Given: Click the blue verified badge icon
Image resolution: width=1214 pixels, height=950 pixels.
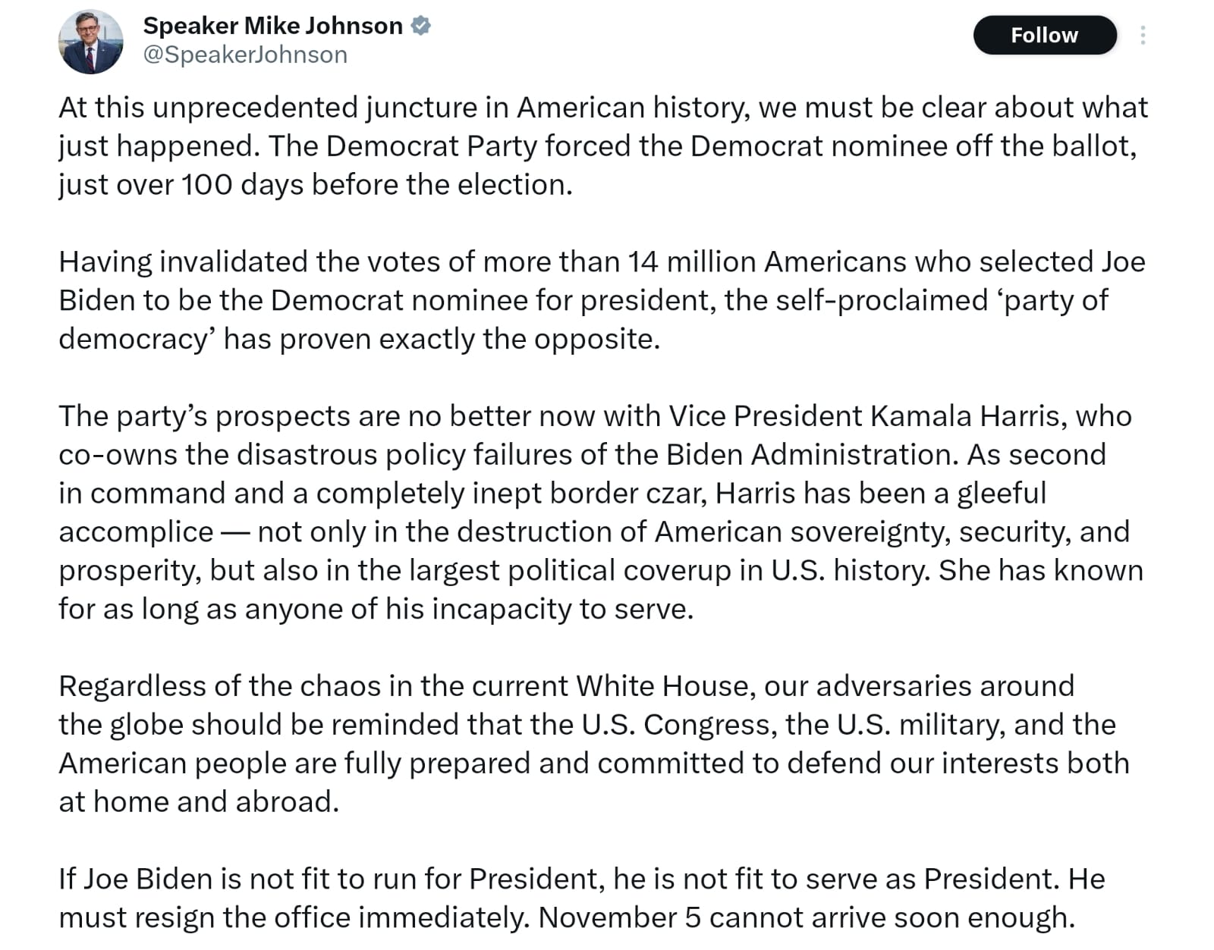Looking at the screenshot, I should pos(421,26).
